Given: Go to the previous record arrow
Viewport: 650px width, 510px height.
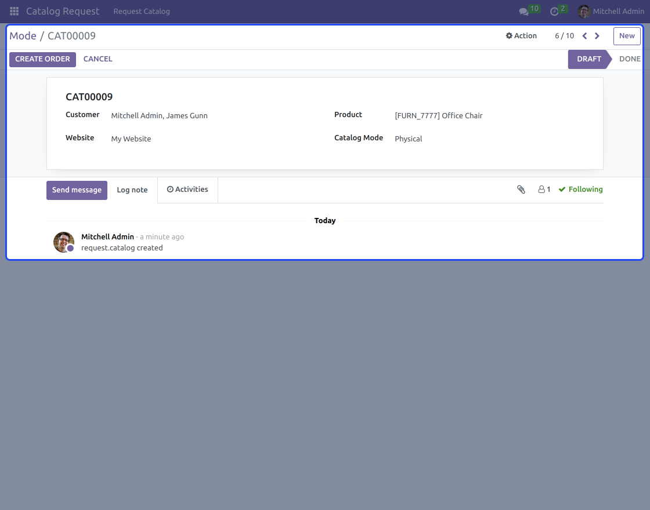Looking at the screenshot, I should pos(584,36).
